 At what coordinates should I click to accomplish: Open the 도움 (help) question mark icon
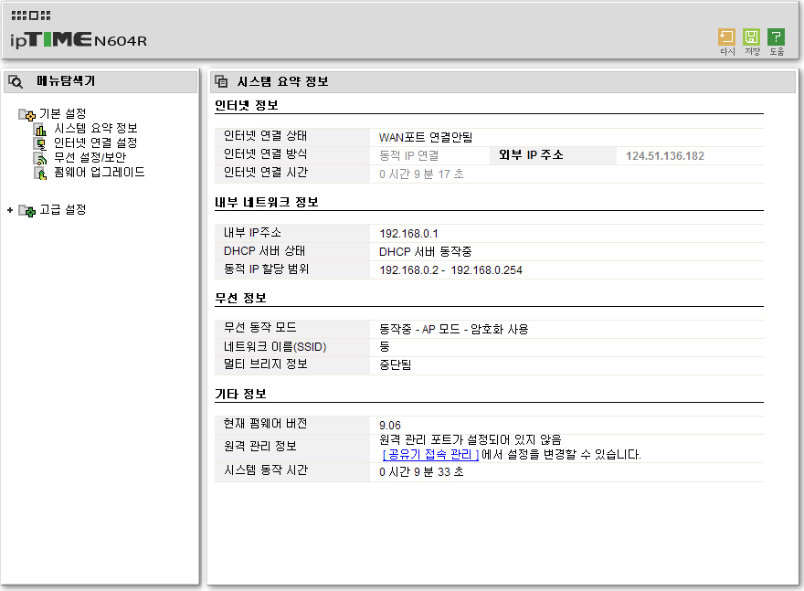coord(776,37)
